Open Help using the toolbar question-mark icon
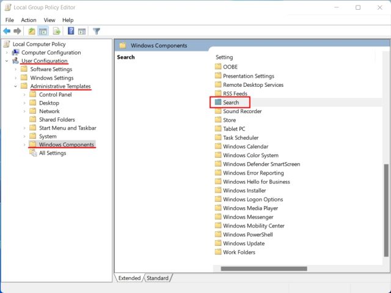The height and width of the screenshot is (293, 391). pos(71,31)
